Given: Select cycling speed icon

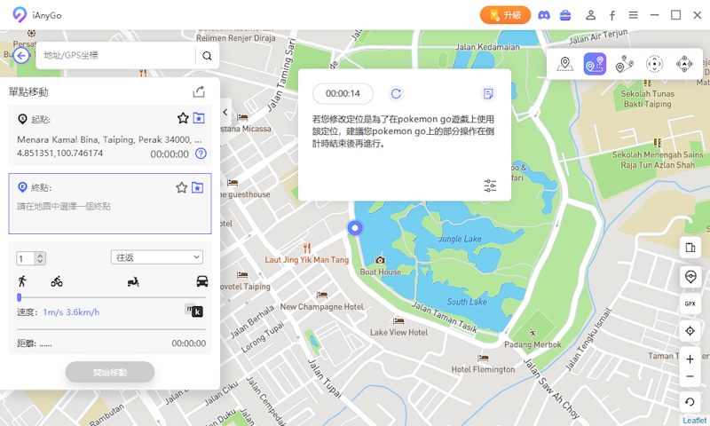Looking at the screenshot, I should click(57, 281).
